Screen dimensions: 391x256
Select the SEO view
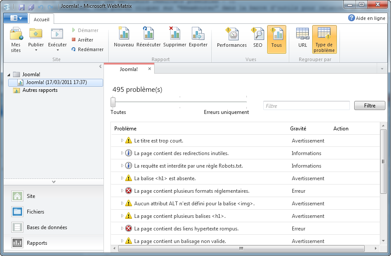[x=258, y=38]
